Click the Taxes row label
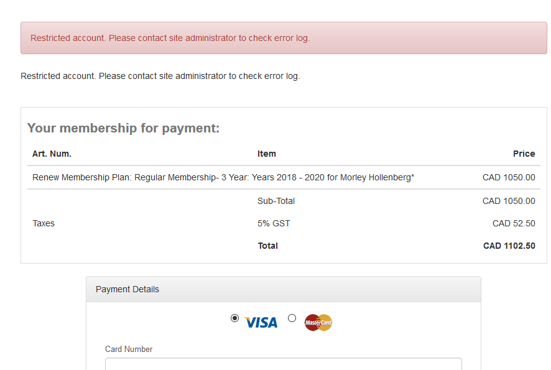The width and height of the screenshot is (551, 370). pos(44,223)
